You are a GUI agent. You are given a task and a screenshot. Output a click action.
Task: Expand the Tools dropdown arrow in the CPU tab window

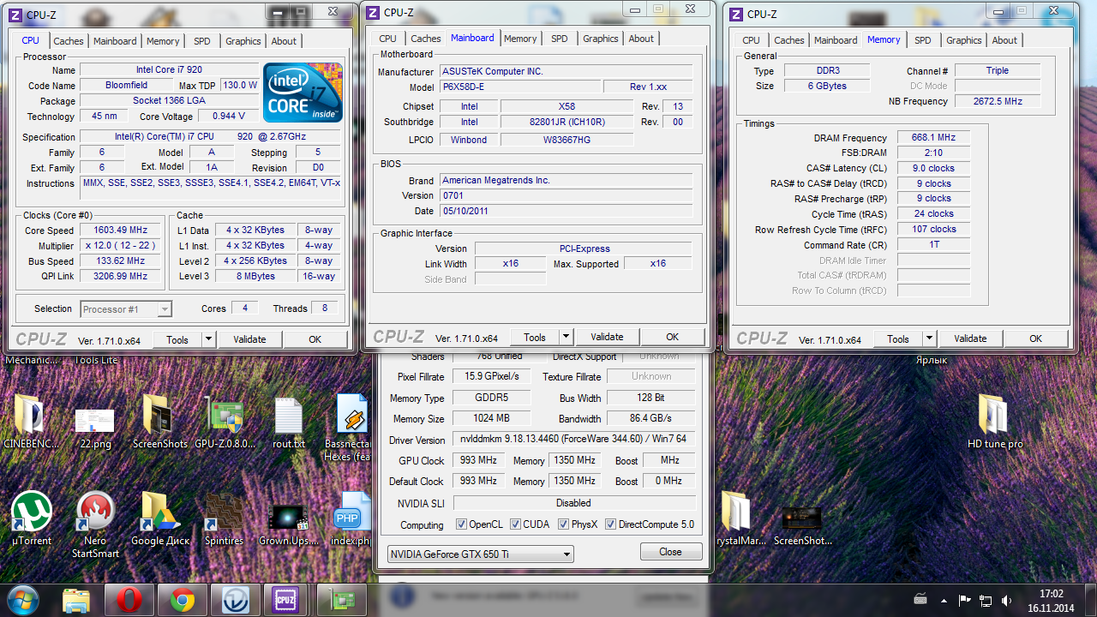coord(208,339)
